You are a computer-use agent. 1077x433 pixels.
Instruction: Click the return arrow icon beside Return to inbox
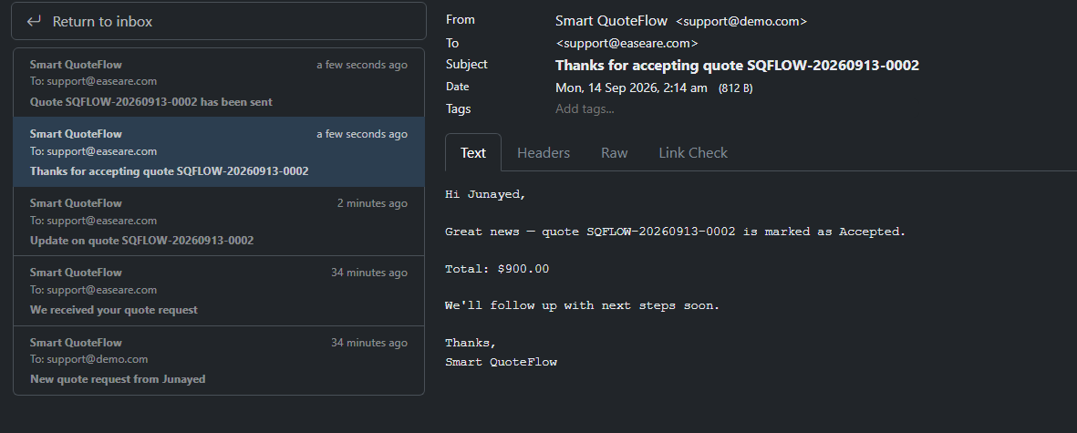(34, 21)
